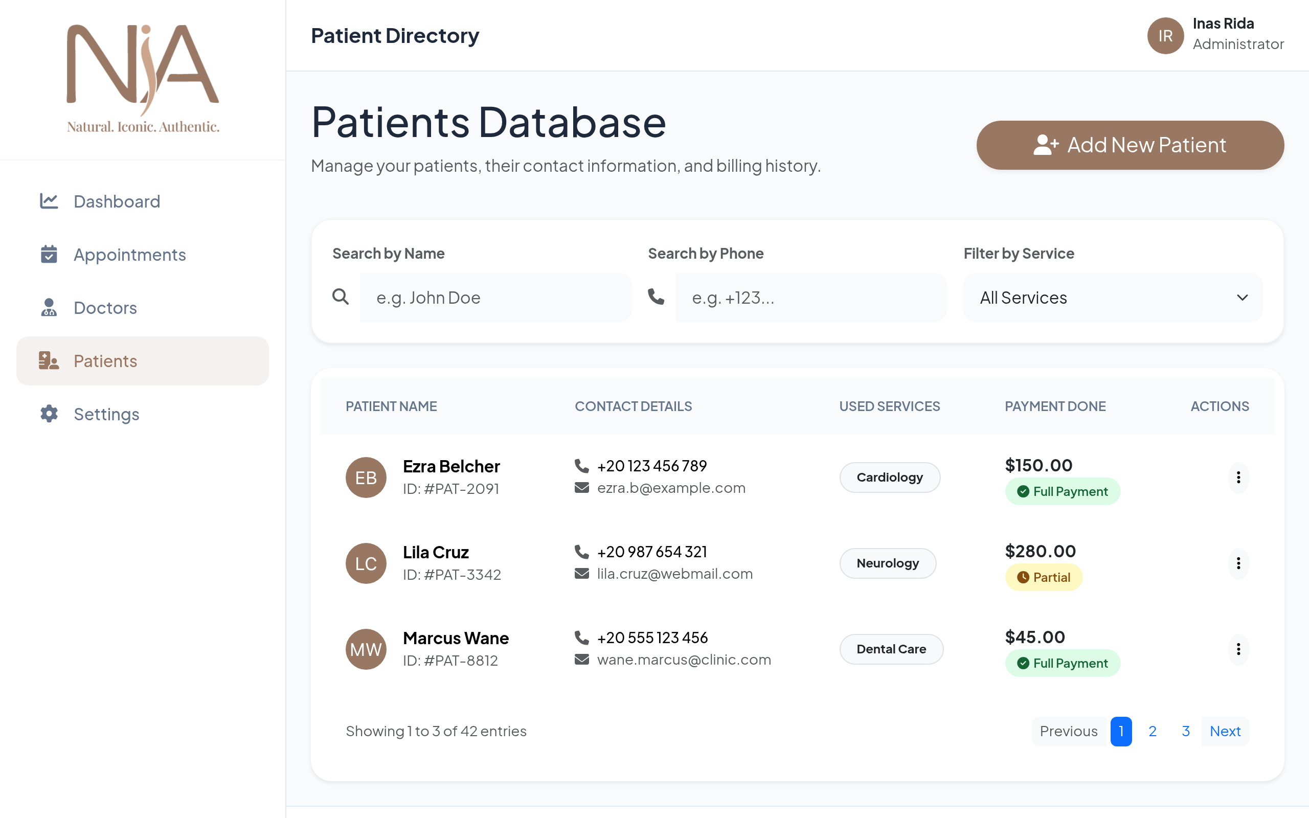Go to Dashboard in the sidebar
This screenshot has height=818, width=1309.
point(143,201)
